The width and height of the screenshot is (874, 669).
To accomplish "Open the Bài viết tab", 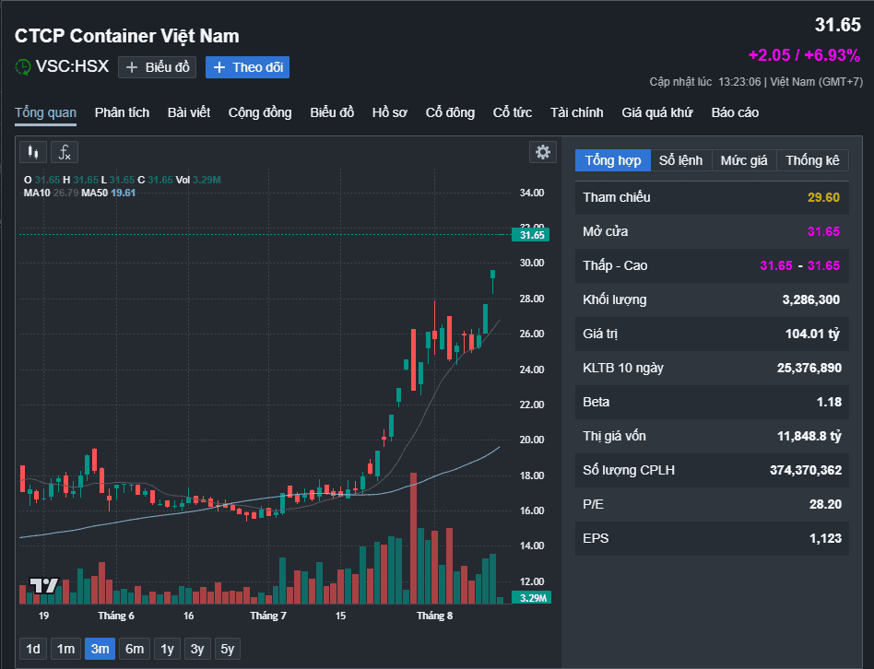I will pos(189,112).
